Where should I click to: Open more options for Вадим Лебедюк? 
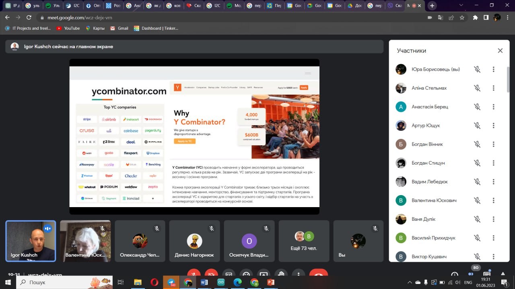pos(493,182)
